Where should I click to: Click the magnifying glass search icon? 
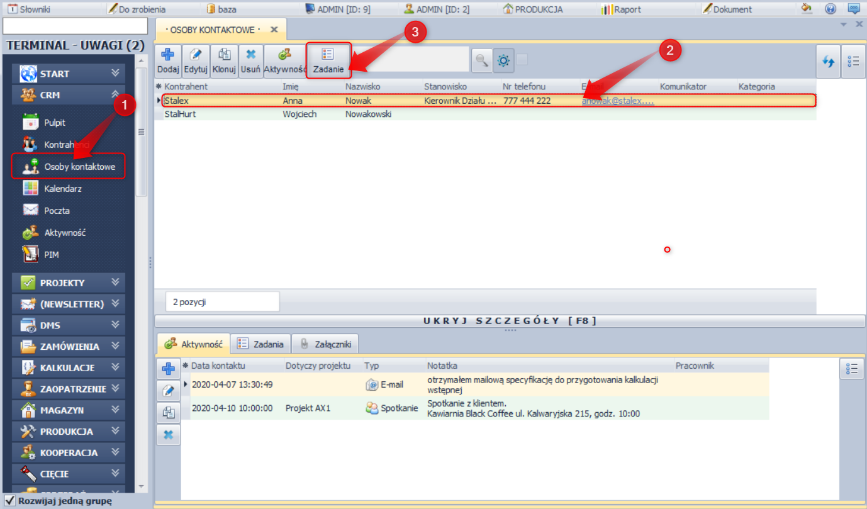click(x=481, y=60)
